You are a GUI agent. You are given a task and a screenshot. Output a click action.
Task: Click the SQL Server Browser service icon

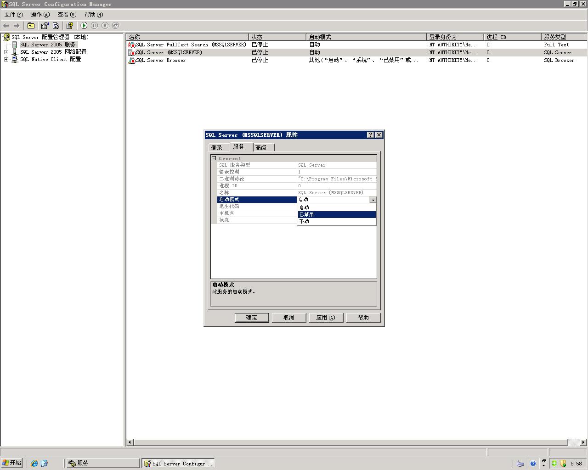point(132,60)
